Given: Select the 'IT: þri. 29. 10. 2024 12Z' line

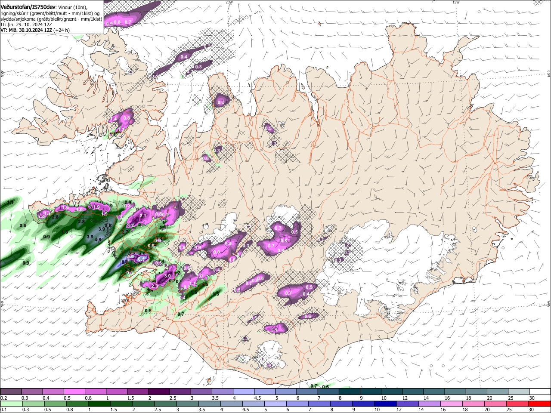Looking at the screenshot, I should 26,25.
